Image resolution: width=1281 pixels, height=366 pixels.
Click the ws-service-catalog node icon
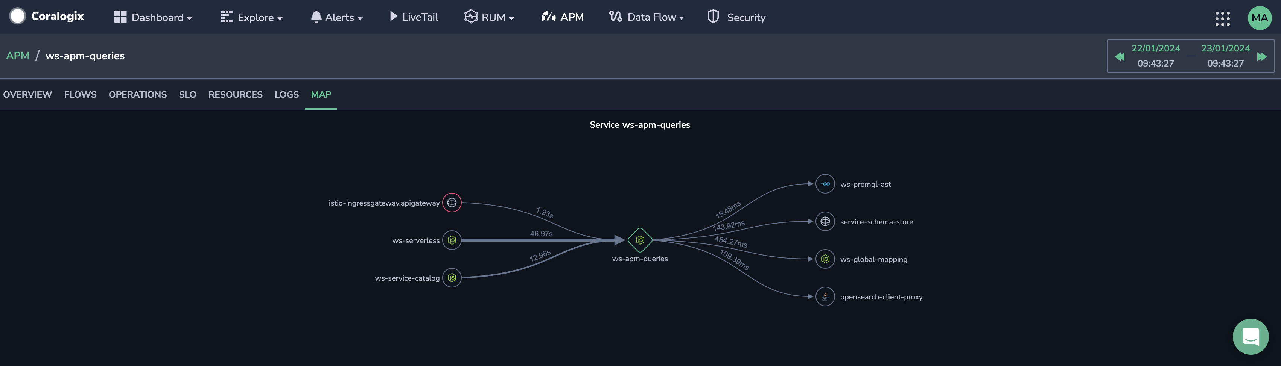[452, 278]
